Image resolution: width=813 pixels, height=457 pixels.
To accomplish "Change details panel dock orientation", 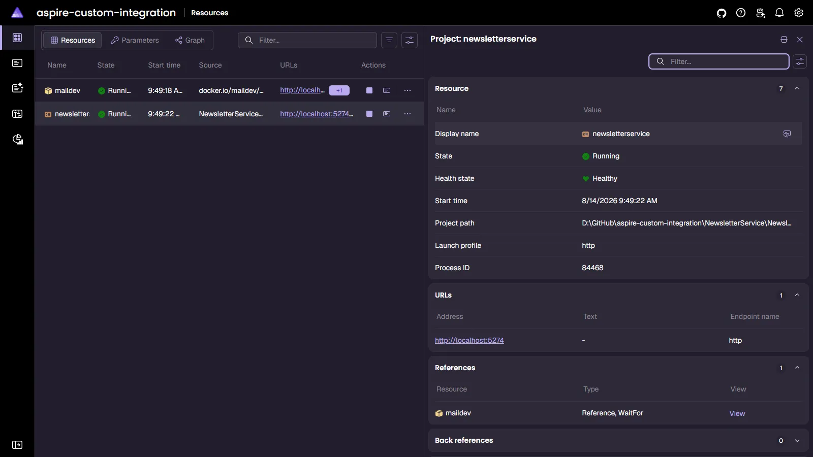I will click(x=784, y=40).
